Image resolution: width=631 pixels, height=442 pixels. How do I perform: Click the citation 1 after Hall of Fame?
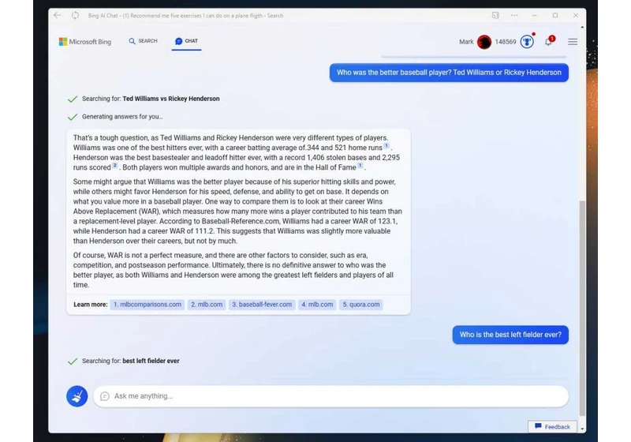point(360,166)
